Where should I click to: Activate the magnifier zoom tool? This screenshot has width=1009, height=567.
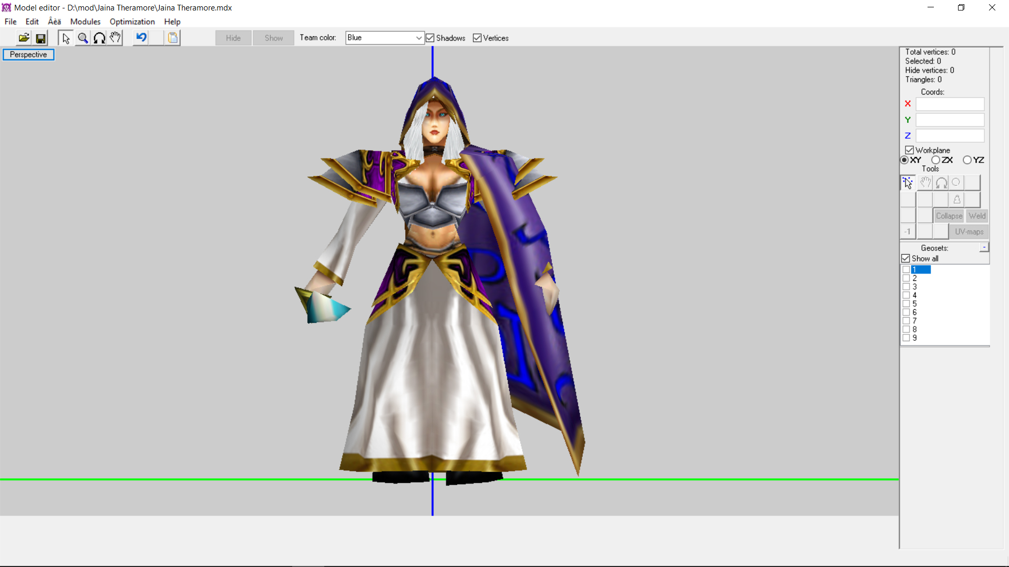pyautogui.click(x=83, y=38)
